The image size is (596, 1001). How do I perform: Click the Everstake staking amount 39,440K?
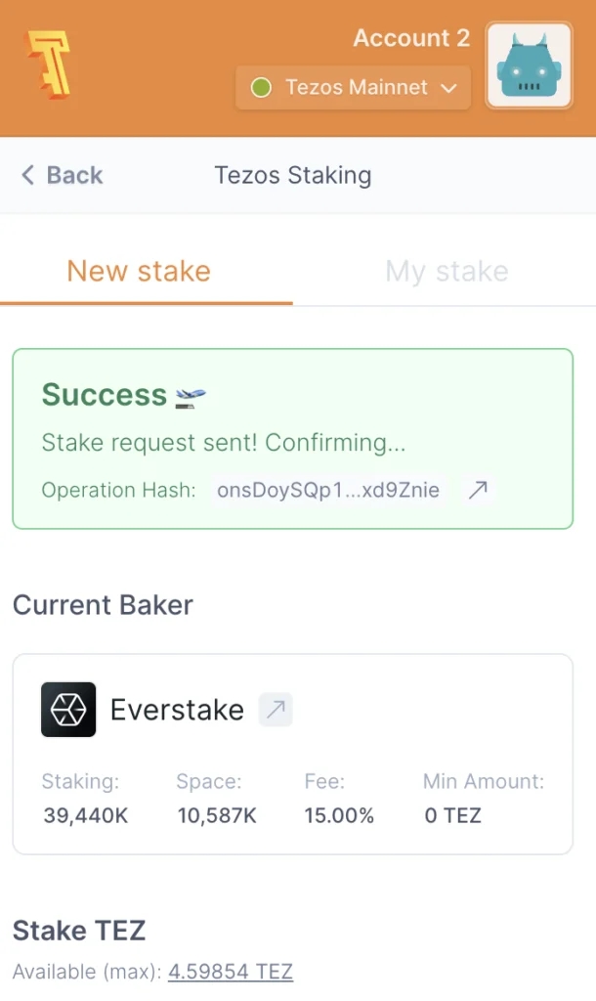[x=86, y=815]
